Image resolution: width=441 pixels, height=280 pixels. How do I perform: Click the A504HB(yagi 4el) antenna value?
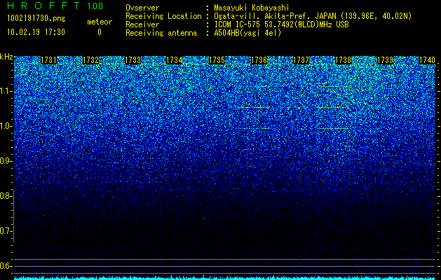coord(247,33)
